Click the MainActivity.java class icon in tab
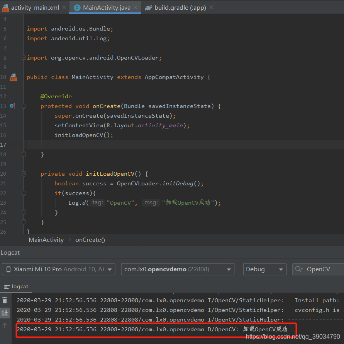Screen dimensions: 344x344 click(77, 8)
